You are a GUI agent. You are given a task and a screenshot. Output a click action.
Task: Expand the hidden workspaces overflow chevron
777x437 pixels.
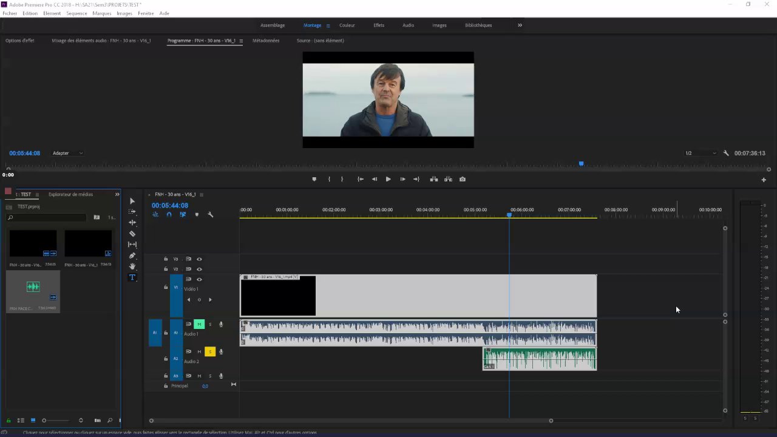click(x=520, y=25)
